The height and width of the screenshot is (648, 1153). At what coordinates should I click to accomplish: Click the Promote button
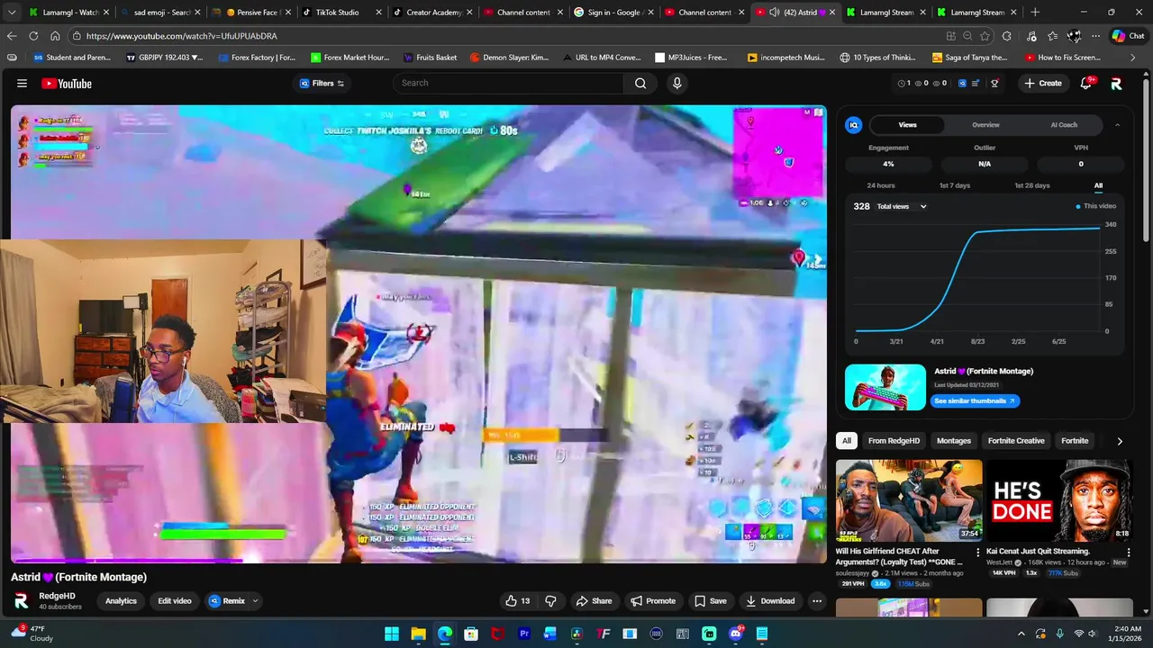653,600
